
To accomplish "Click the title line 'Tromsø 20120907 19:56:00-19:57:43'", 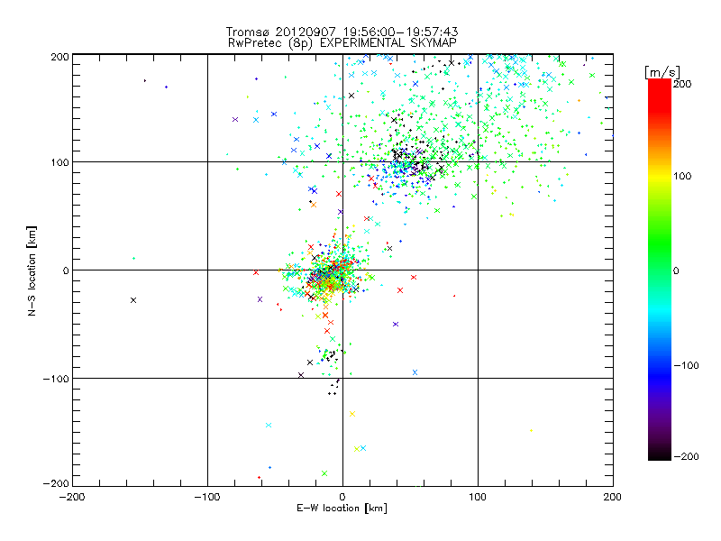I will click(342, 32).
